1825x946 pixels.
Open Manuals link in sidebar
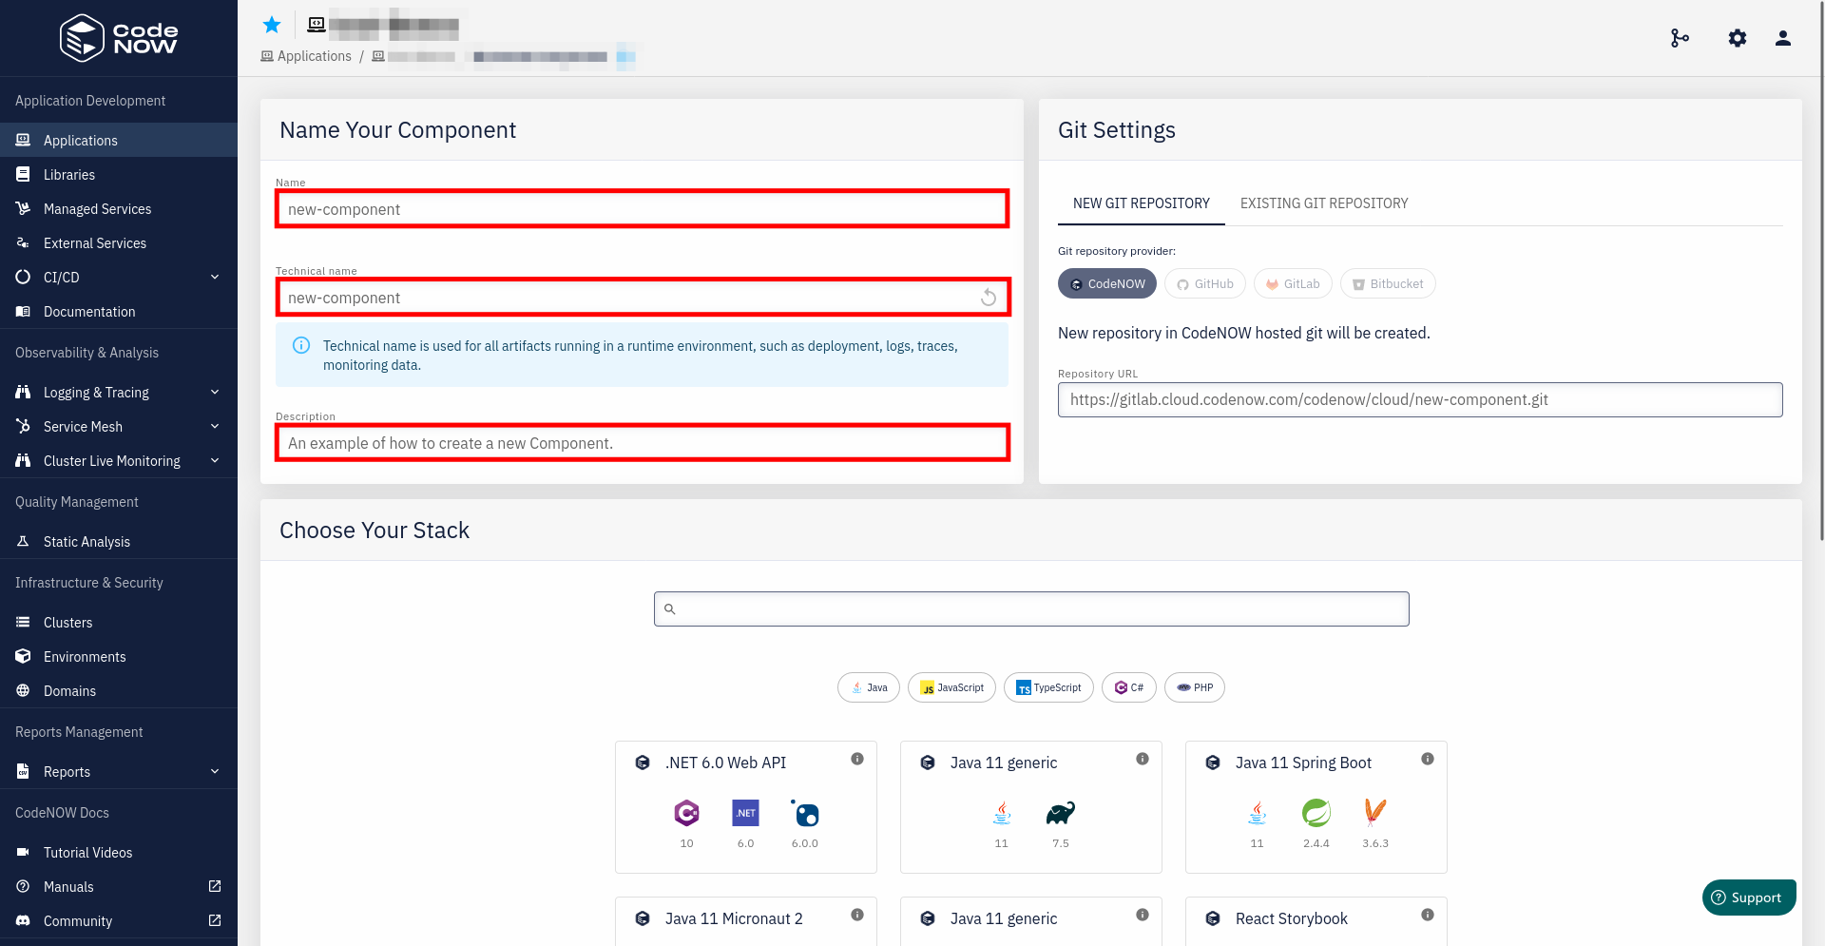pyautogui.click(x=119, y=886)
